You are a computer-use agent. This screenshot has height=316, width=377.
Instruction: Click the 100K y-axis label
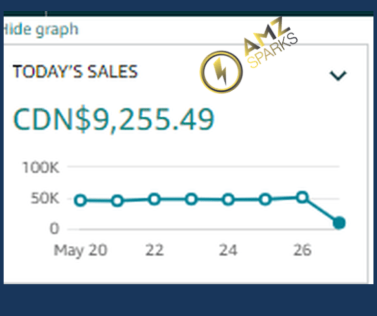coord(41,168)
